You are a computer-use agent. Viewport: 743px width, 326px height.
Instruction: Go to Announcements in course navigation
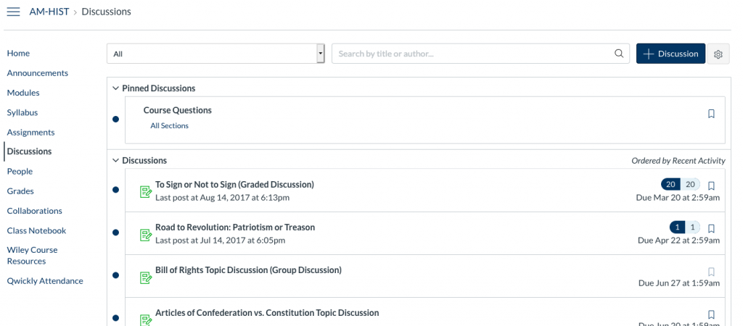38,73
